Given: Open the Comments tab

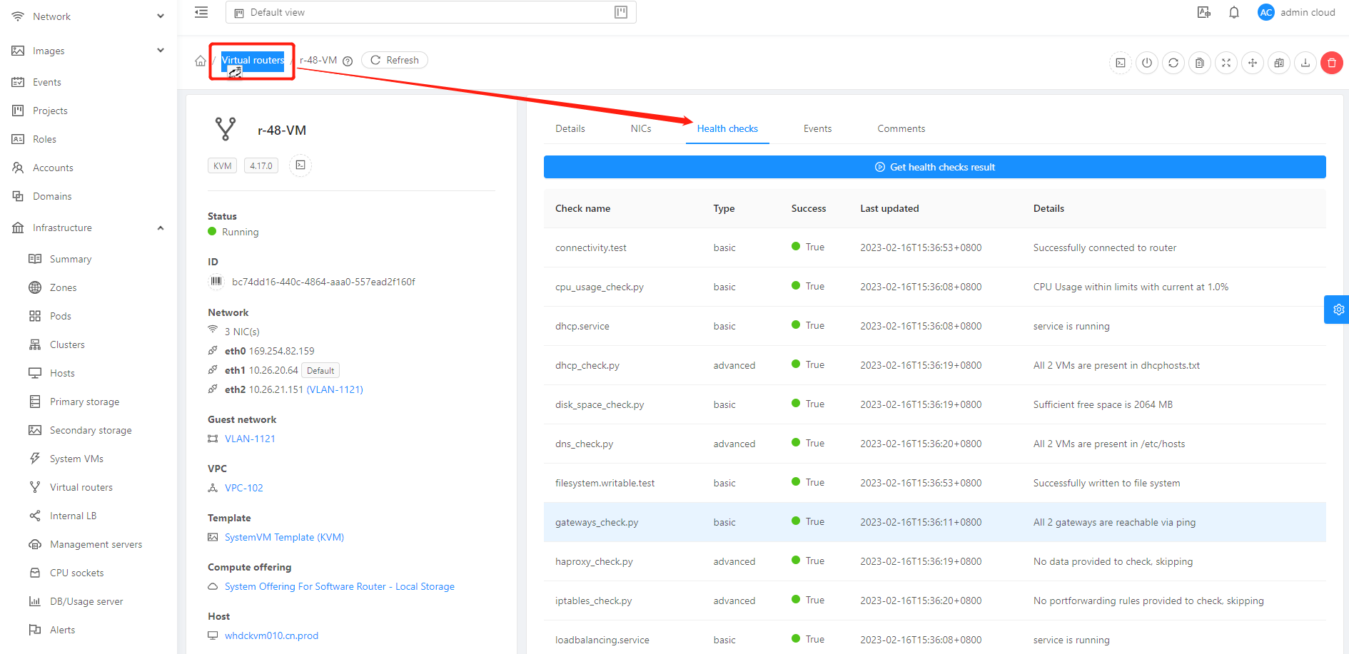Looking at the screenshot, I should tap(901, 129).
